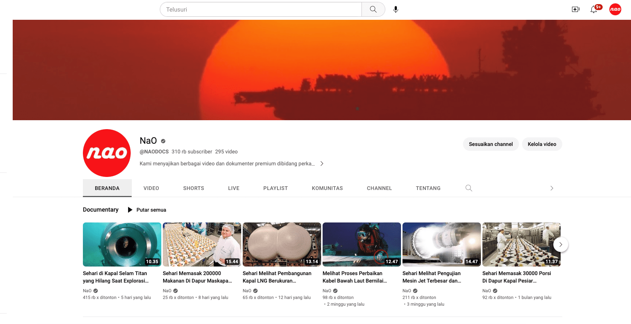631x324 pixels.
Task: Click NaO channel name under Titan video
Action: [x=87, y=291]
